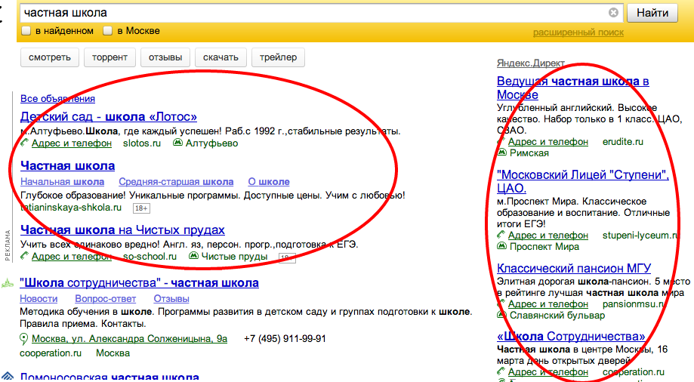Click the 'tatianinskaya-shkola.ru' domain text
The height and width of the screenshot is (382, 694).
(x=71, y=207)
